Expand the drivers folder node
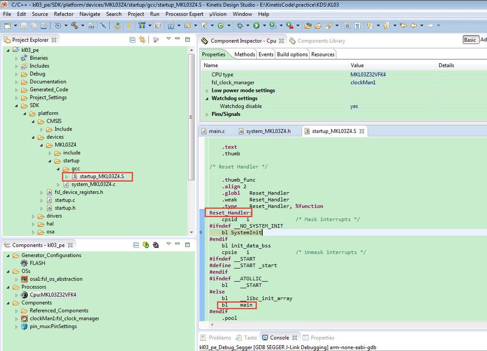Viewport: 487px width, 351px height. 33,216
